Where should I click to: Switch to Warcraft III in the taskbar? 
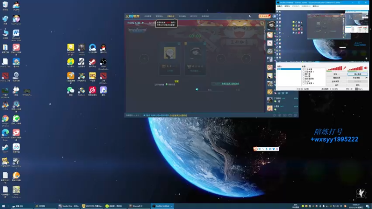point(138,206)
